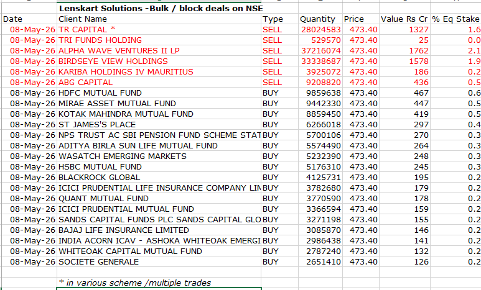Select quantity cell '33338687'
The image size is (481, 290).
pyautogui.click(x=320, y=61)
